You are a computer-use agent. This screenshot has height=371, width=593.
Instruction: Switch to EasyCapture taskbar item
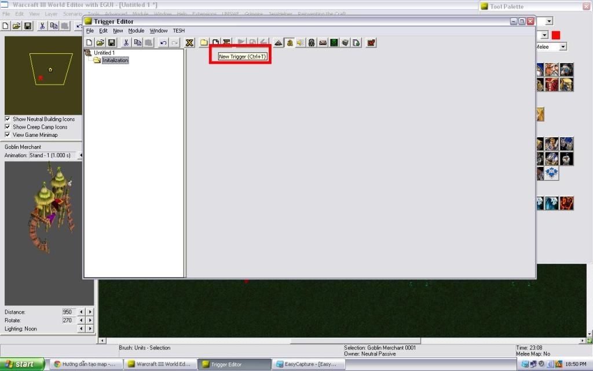click(x=309, y=364)
